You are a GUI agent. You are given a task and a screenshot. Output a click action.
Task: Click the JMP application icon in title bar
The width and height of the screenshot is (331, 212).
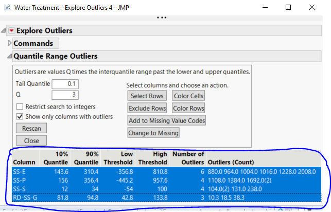7,8
